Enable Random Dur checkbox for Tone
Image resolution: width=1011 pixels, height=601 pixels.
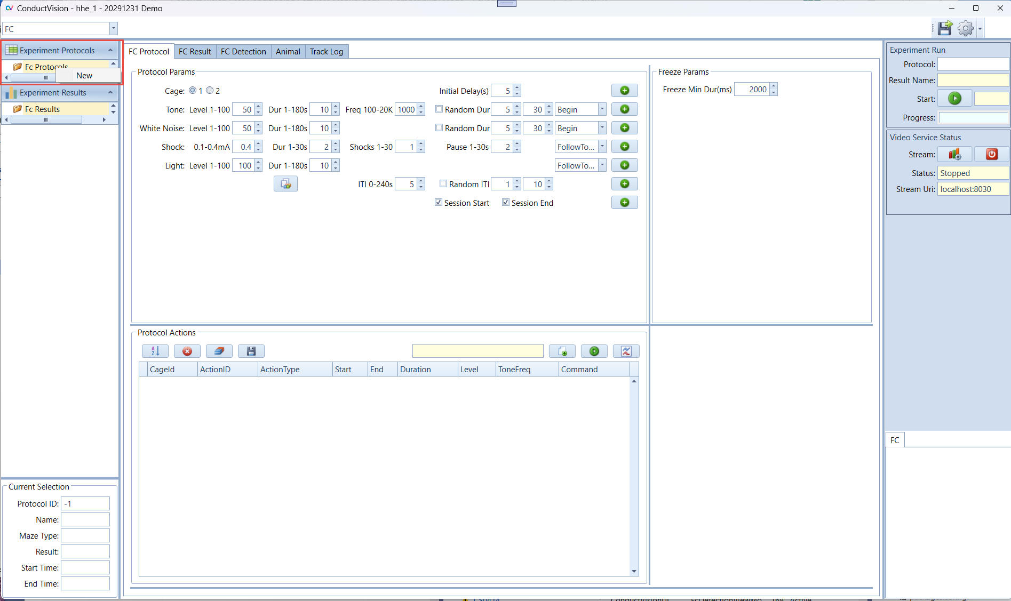(439, 109)
